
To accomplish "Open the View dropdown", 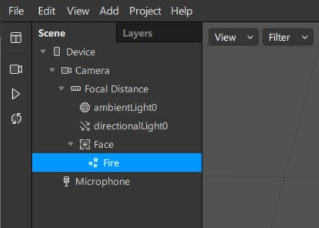I will pyautogui.click(x=233, y=37).
